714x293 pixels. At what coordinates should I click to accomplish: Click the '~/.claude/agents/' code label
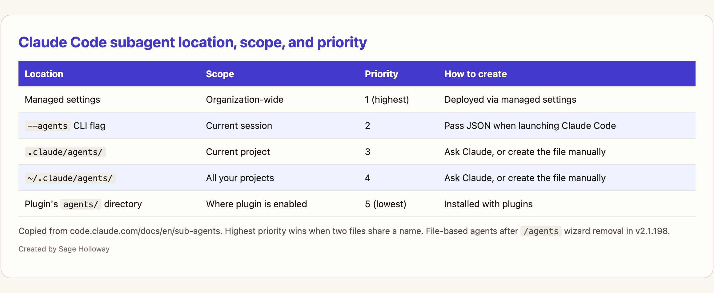pyautogui.click(x=70, y=178)
